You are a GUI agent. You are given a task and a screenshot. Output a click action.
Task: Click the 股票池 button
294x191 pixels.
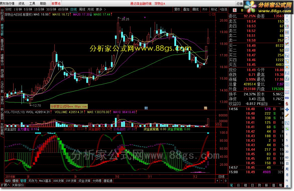tap(56, 4)
